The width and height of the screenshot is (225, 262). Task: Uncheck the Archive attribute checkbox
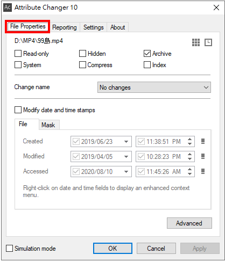(147, 54)
